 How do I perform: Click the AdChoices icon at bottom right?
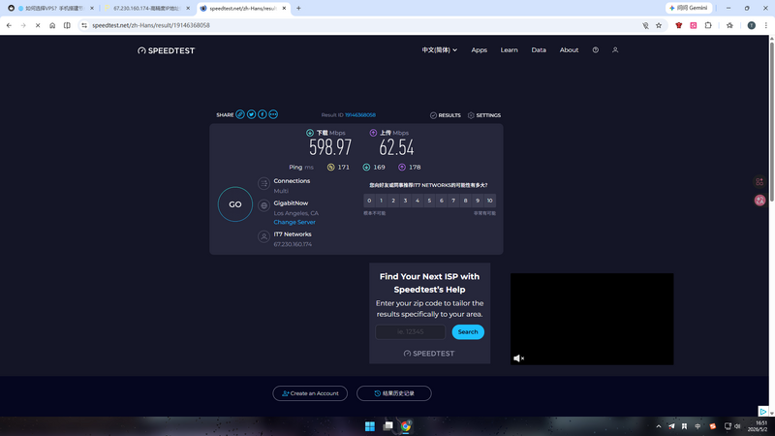click(762, 411)
